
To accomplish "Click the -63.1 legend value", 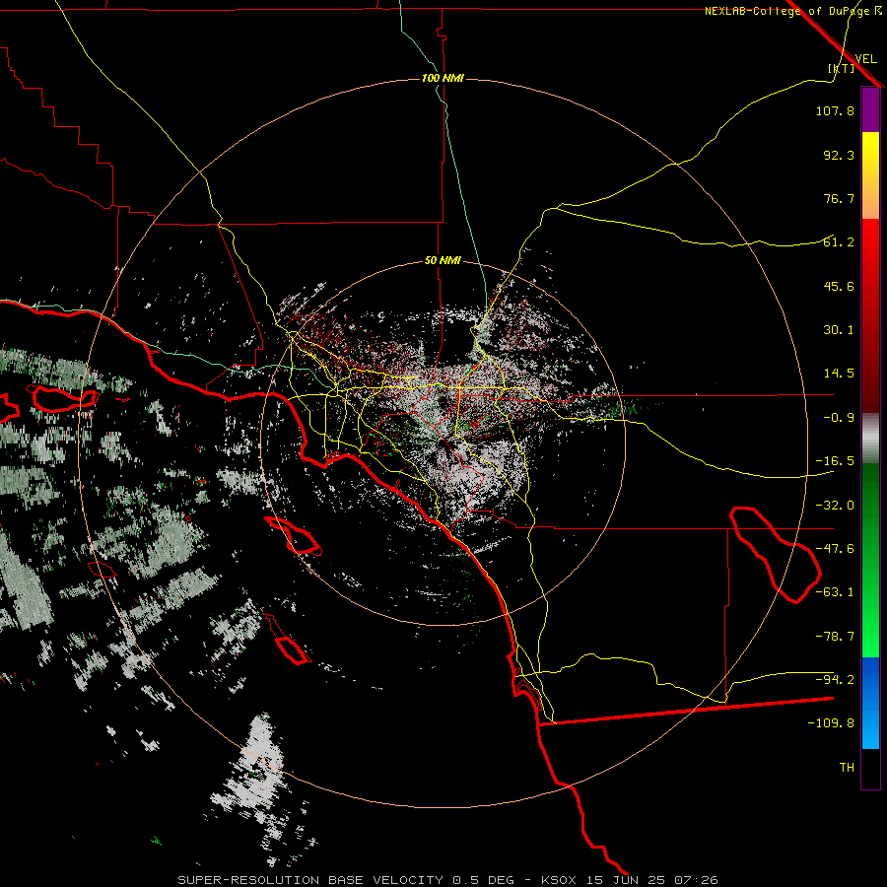I will 835,592.
